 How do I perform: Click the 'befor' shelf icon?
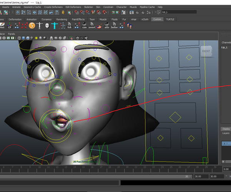coord(114,26)
